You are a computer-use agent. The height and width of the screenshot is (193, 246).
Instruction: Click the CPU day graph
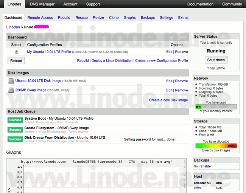tap(97, 176)
